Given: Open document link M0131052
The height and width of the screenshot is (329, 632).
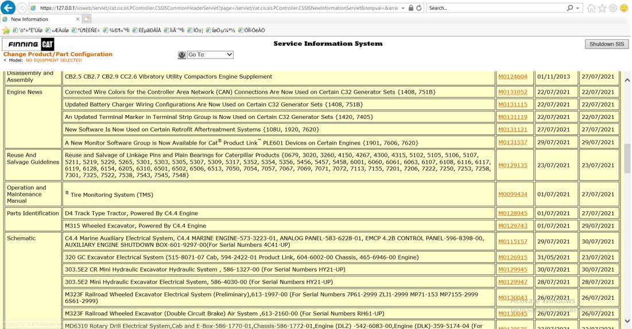Looking at the screenshot, I should pyautogui.click(x=513, y=92).
